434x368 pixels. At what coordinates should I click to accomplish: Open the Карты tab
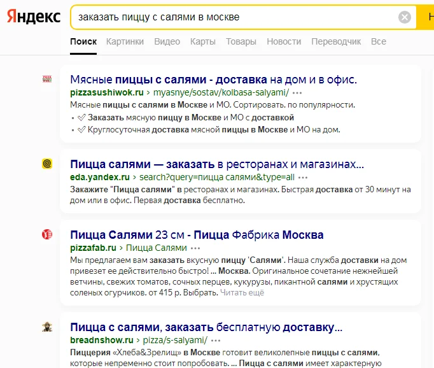click(202, 41)
